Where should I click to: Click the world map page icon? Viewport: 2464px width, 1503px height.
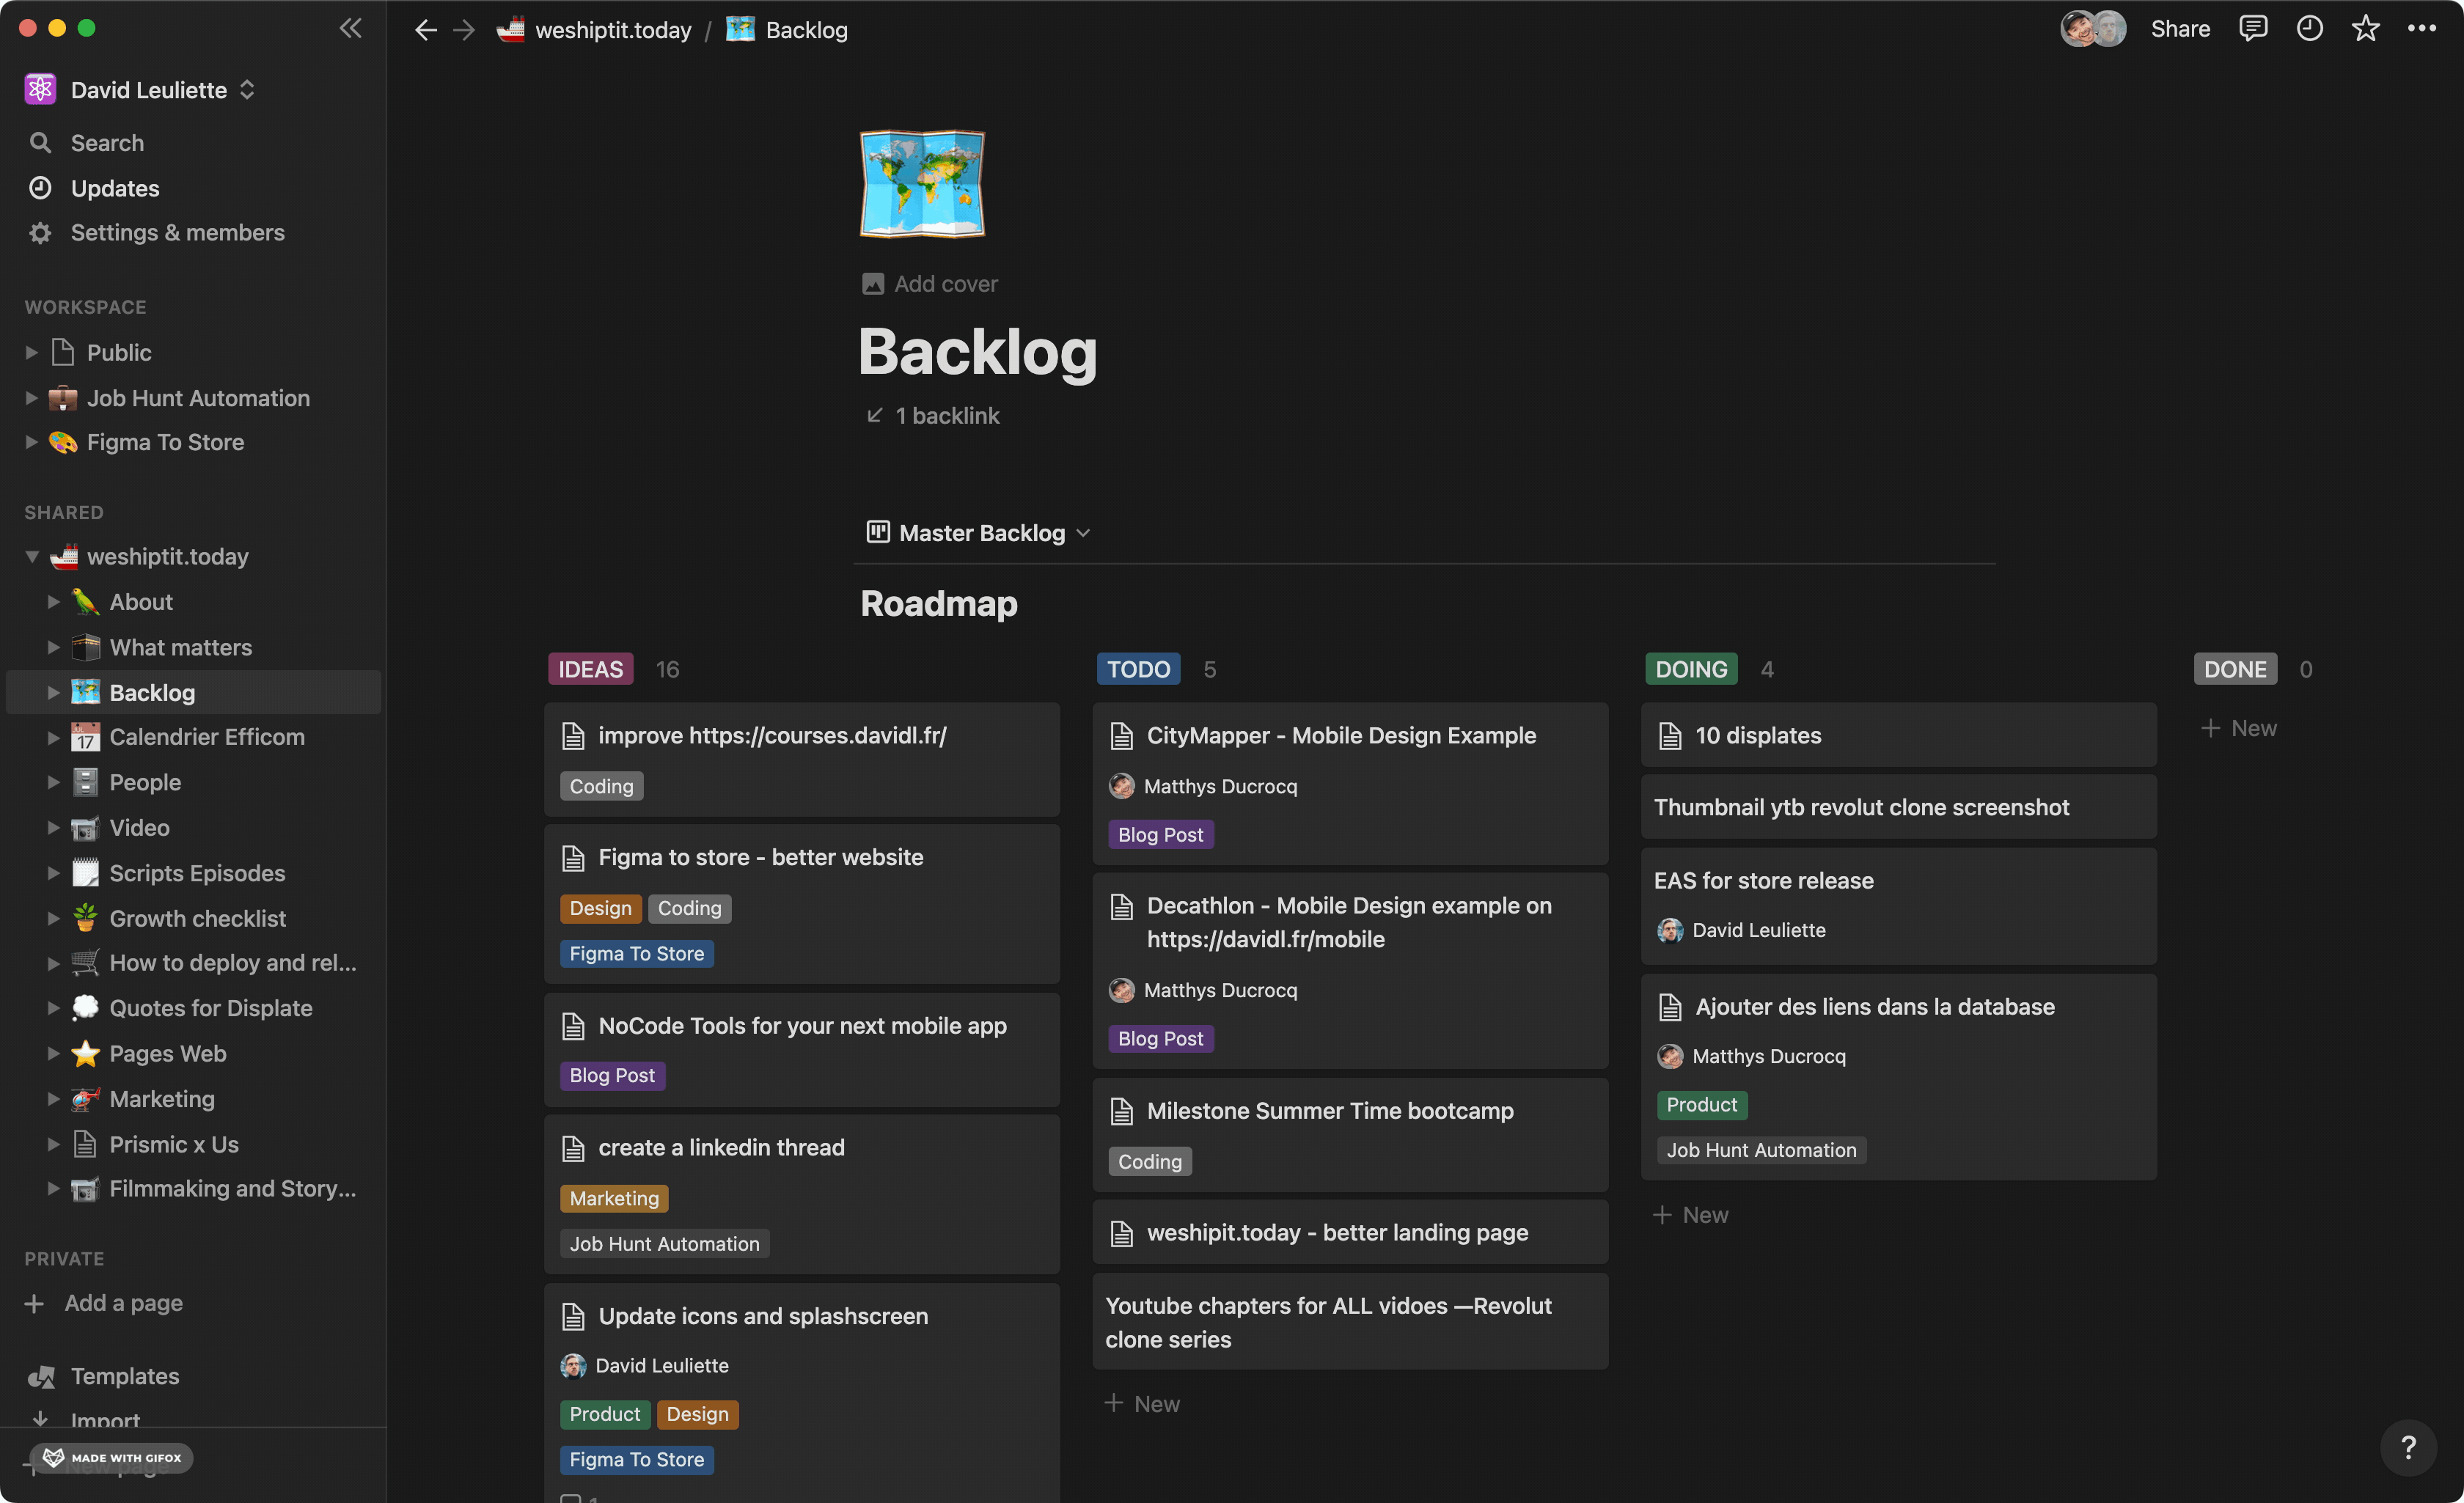pyautogui.click(x=922, y=184)
